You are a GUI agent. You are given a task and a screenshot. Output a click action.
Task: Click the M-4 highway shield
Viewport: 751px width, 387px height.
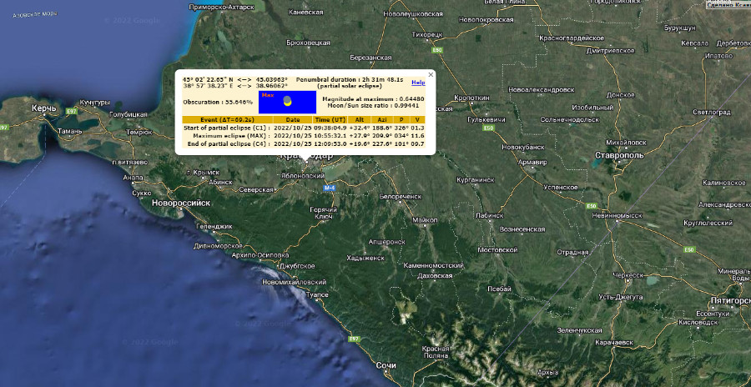pos(330,188)
